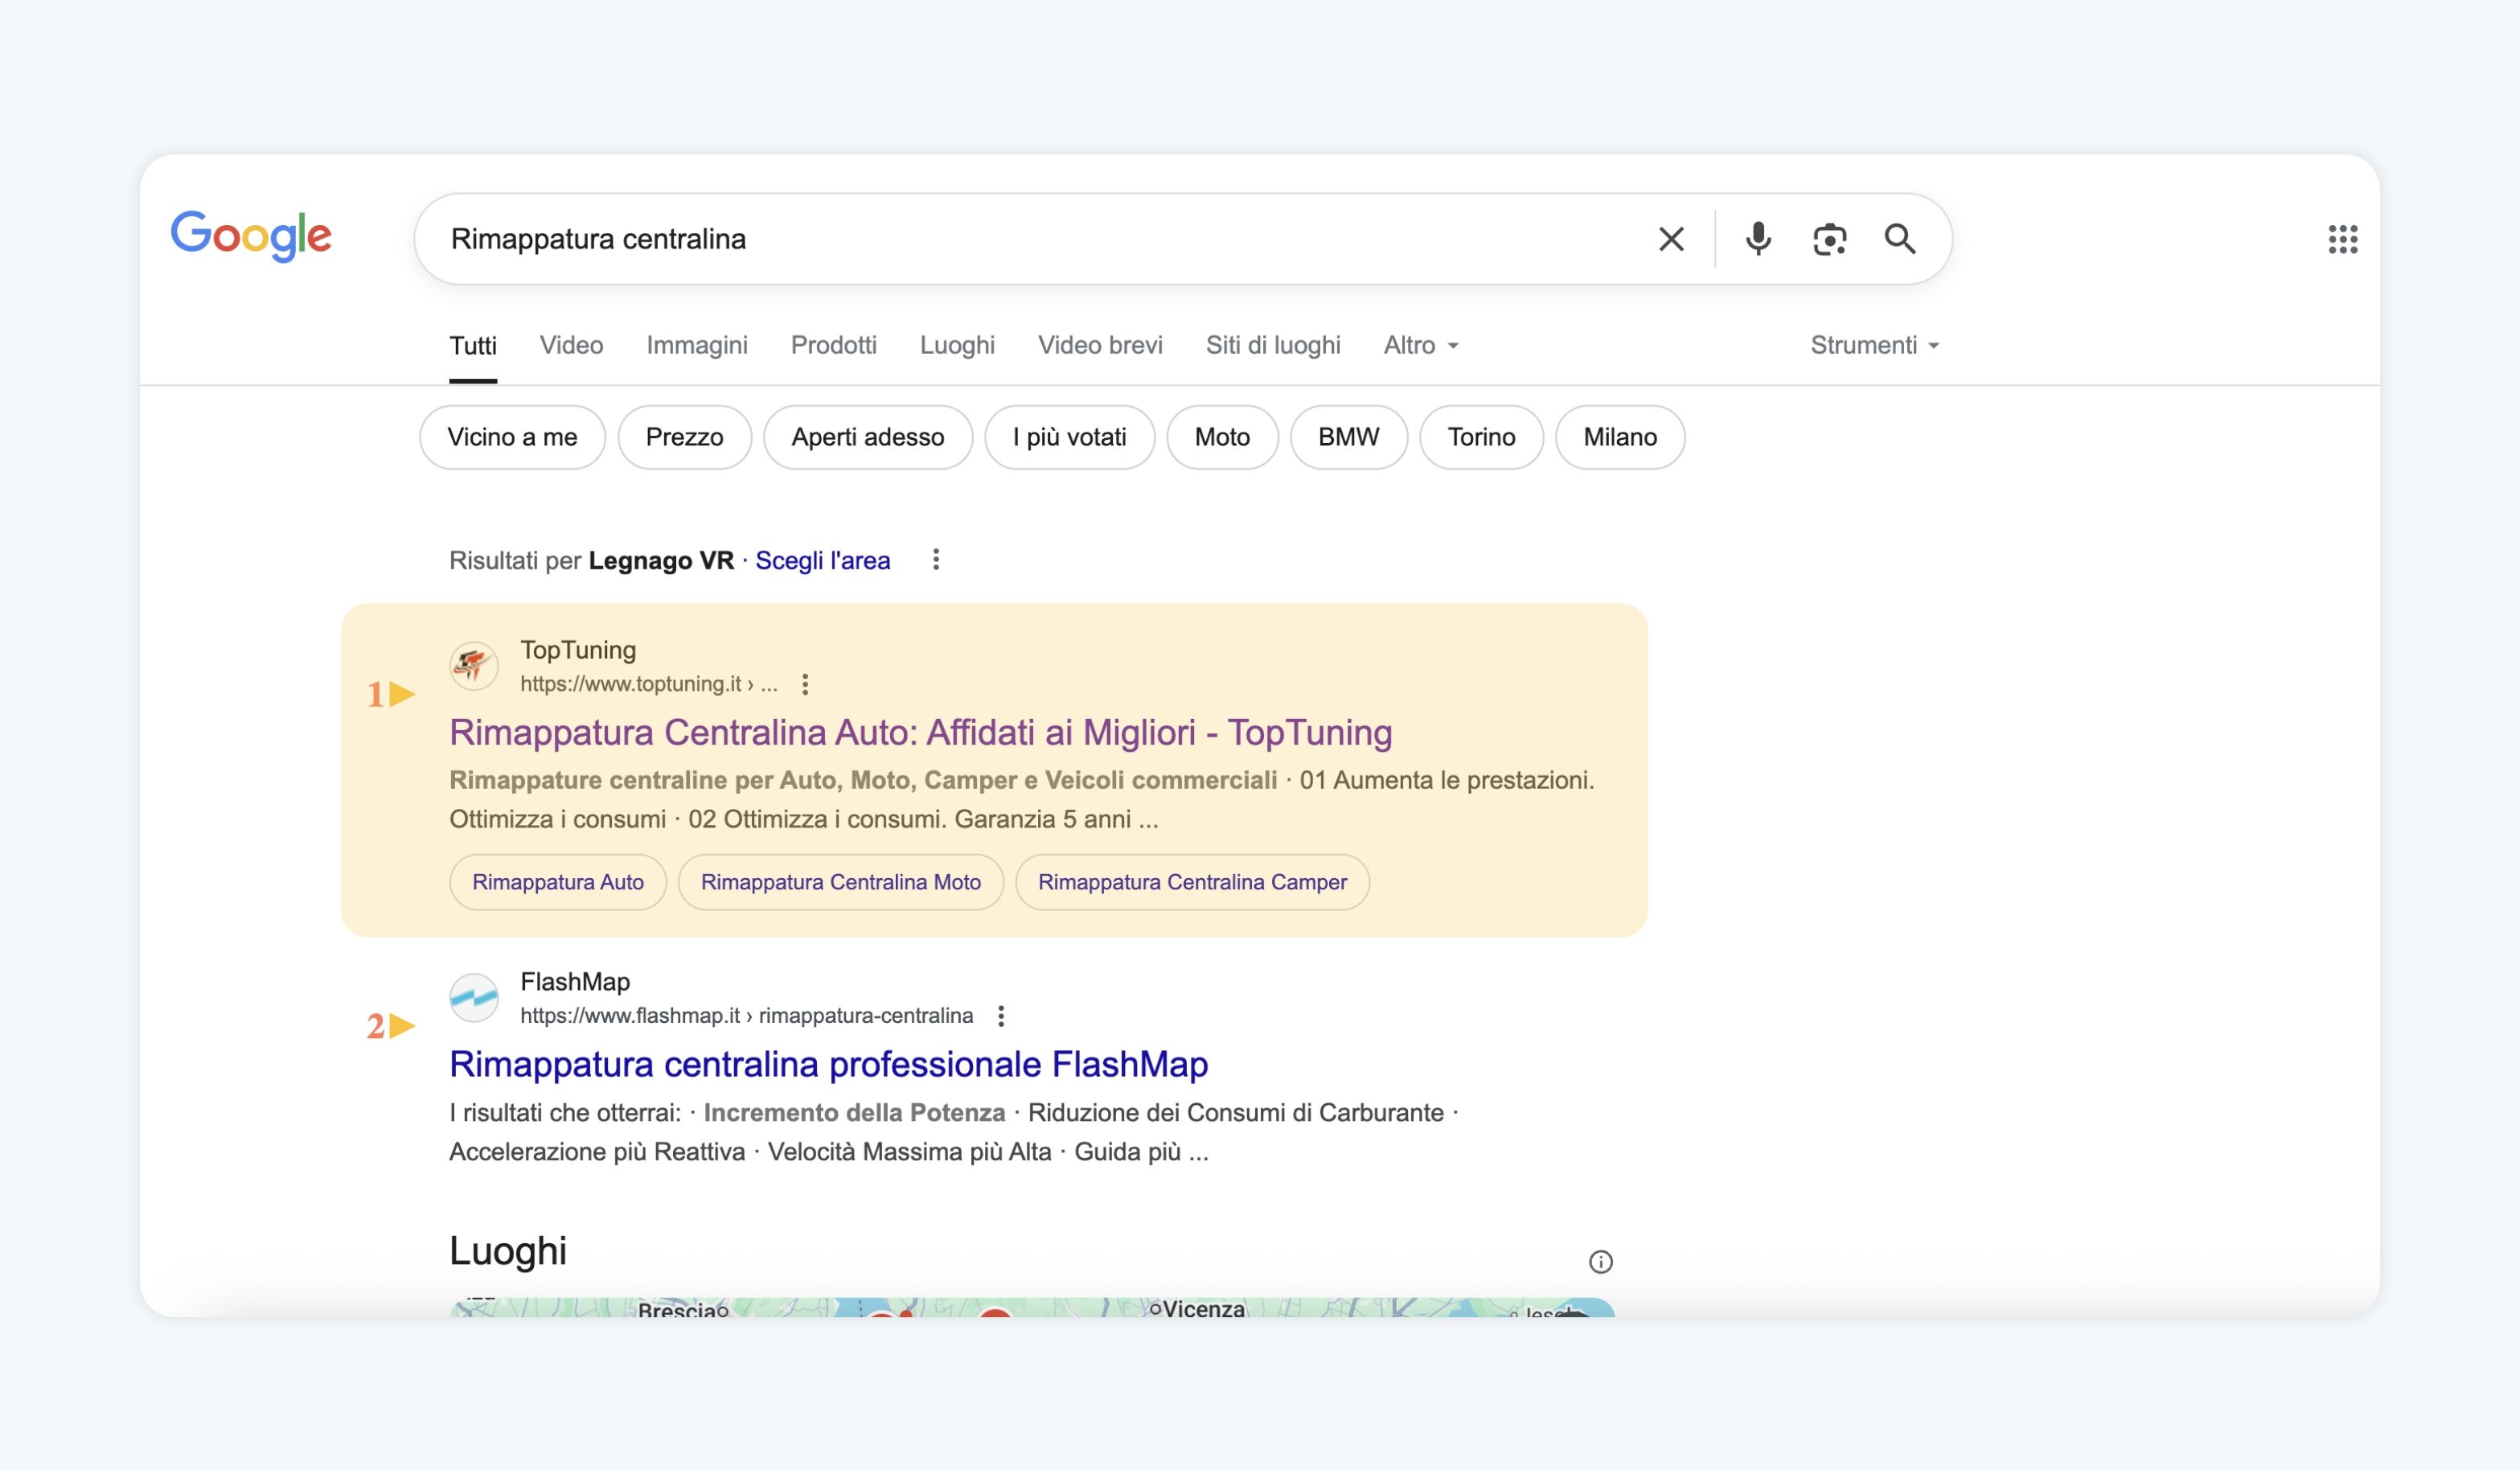Image resolution: width=2520 pixels, height=1470 pixels.
Task: Open the FlashMap rimappatura result link
Action: [x=828, y=1064]
